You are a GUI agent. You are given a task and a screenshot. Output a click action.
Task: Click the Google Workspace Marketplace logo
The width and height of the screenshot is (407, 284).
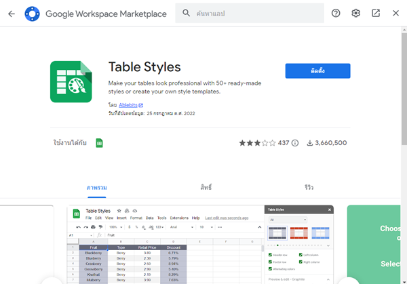(x=32, y=14)
